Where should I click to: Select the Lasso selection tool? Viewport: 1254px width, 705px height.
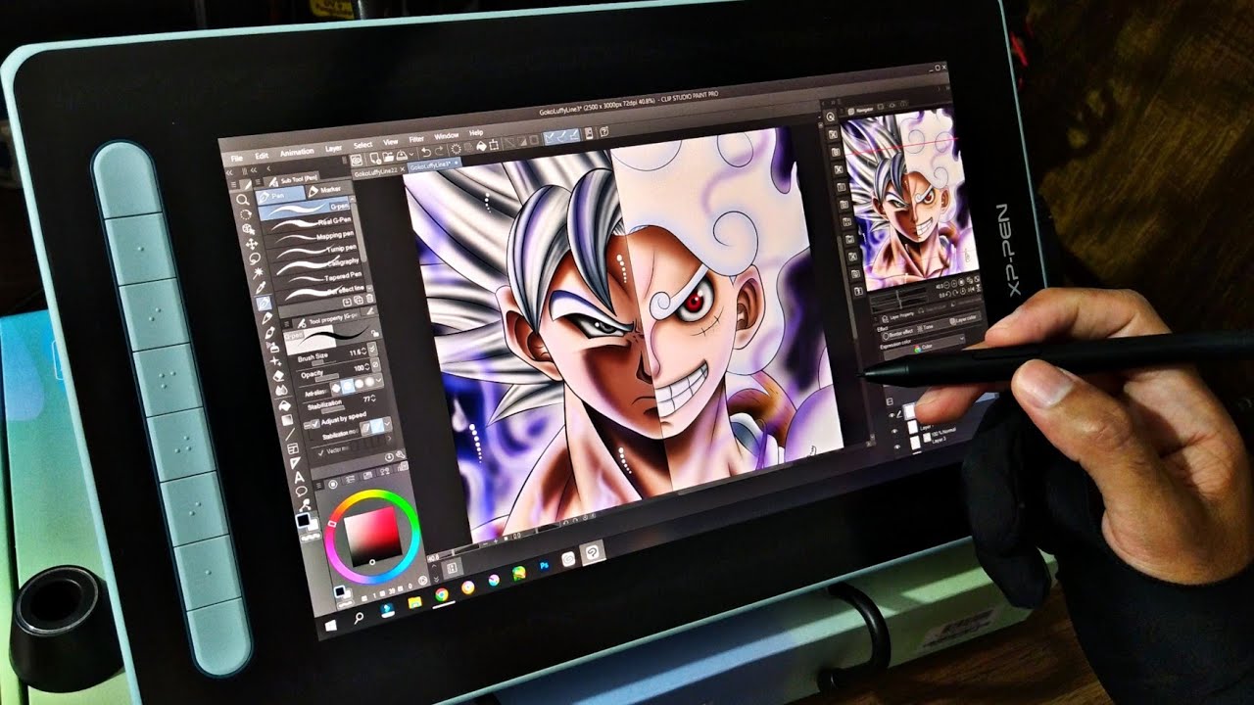255,258
